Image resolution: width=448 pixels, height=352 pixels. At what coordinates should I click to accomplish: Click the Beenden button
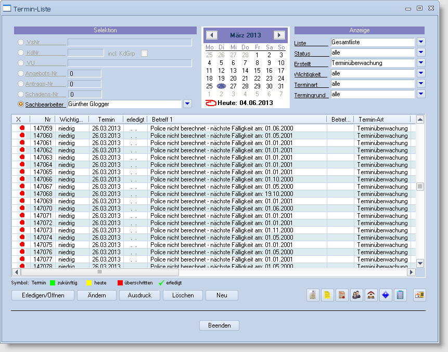219,325
